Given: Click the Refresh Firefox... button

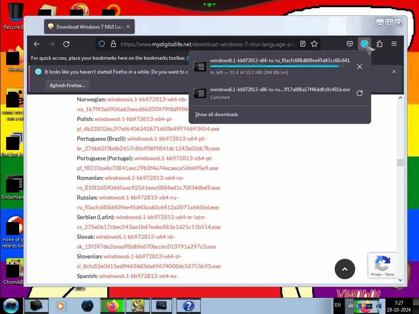Looking at the screenshot, I should click(68, 85).
